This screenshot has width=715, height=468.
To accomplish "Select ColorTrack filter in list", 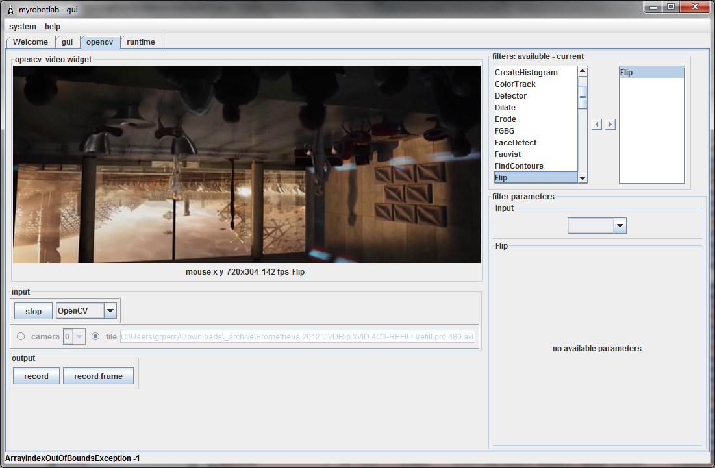I will [536, 84].
